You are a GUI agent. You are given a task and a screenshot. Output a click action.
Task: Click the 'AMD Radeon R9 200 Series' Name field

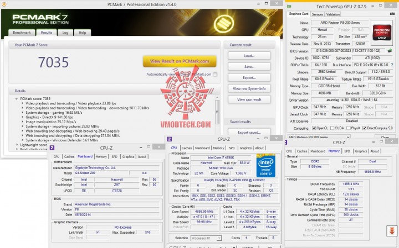tap(340, 23)
